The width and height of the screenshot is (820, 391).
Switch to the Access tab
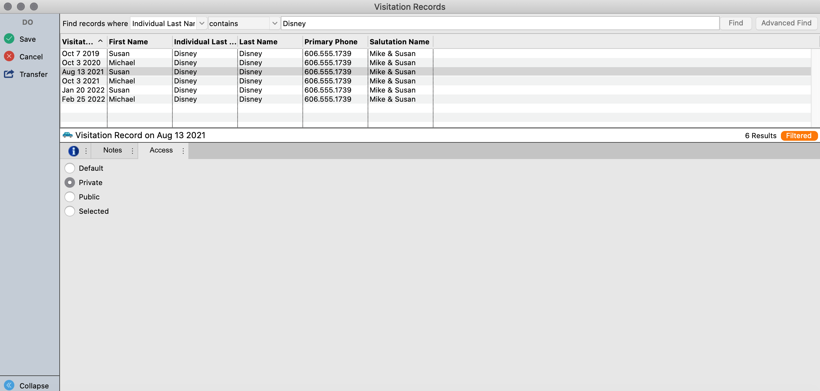pyautogui.click(x=161, y=150)
